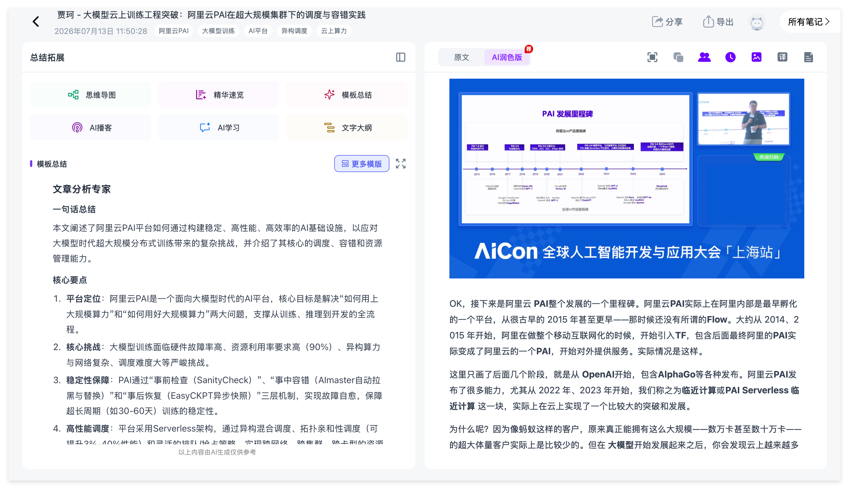The image size is (849, 489).
Task: Open AI学习 feature
Action: [x=219, y=128]
